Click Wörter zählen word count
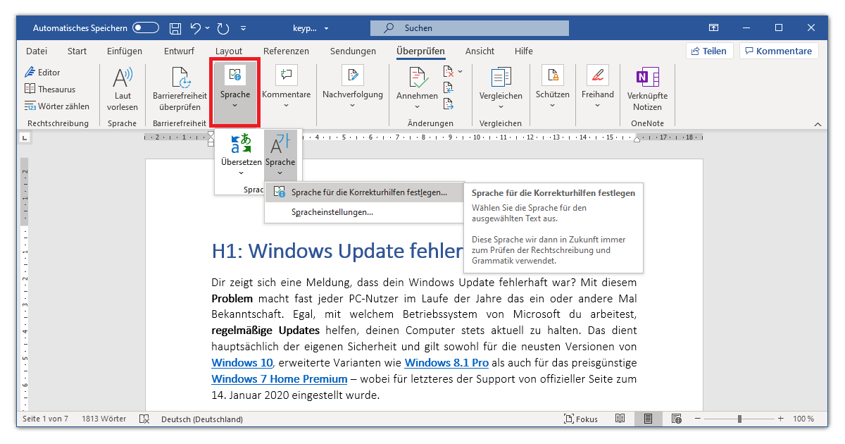This screenshot has width=845, height=444. click(57, 106)
